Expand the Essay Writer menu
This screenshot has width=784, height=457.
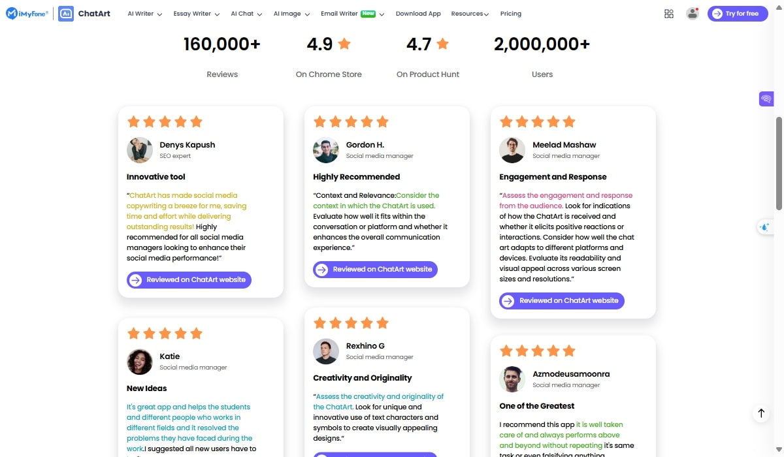[196, 14]
